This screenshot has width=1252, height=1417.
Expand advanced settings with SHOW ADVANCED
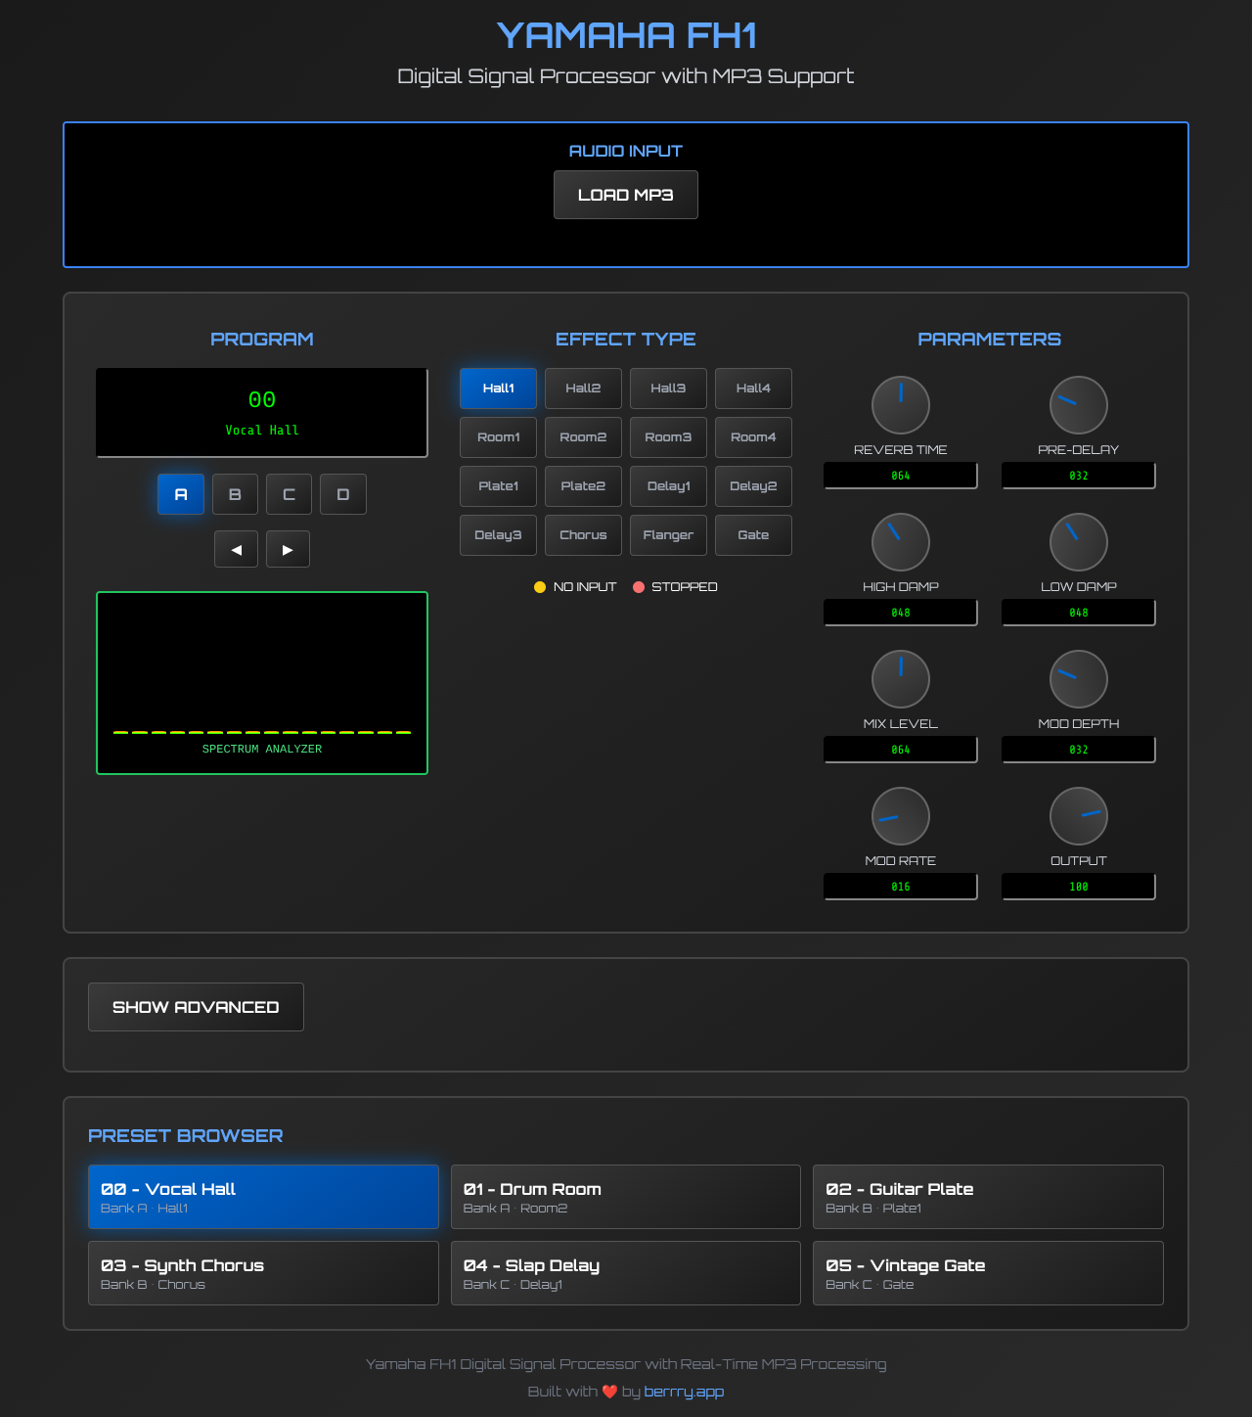(x=196, y=1006)
